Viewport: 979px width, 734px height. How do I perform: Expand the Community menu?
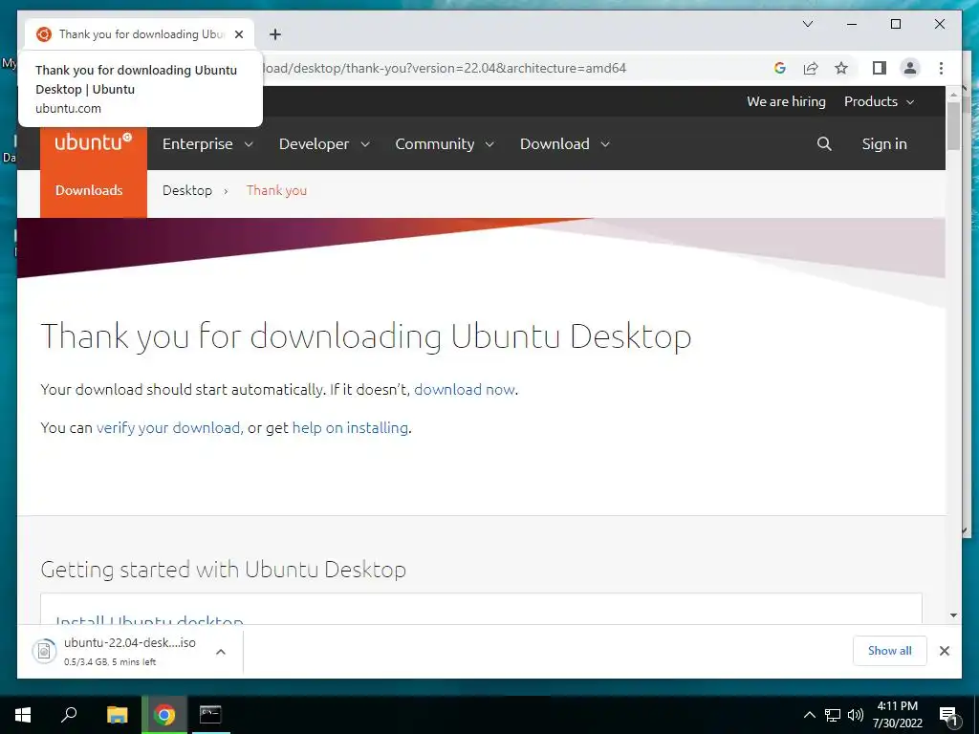tap(445, 144)
